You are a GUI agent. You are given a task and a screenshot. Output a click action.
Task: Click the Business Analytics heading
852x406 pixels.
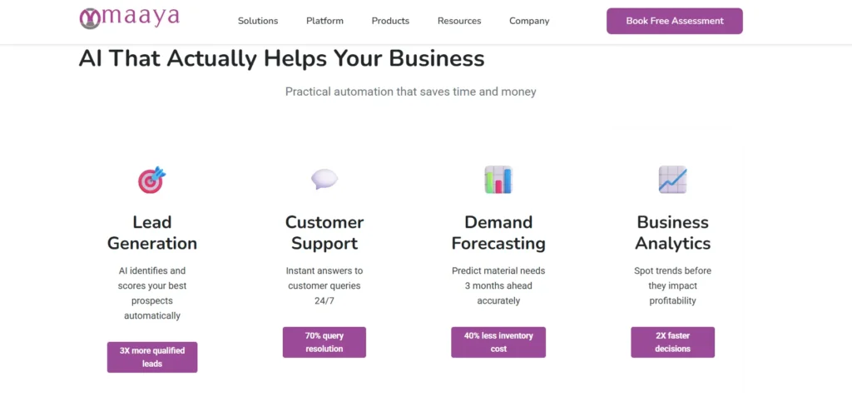[672, 233]
